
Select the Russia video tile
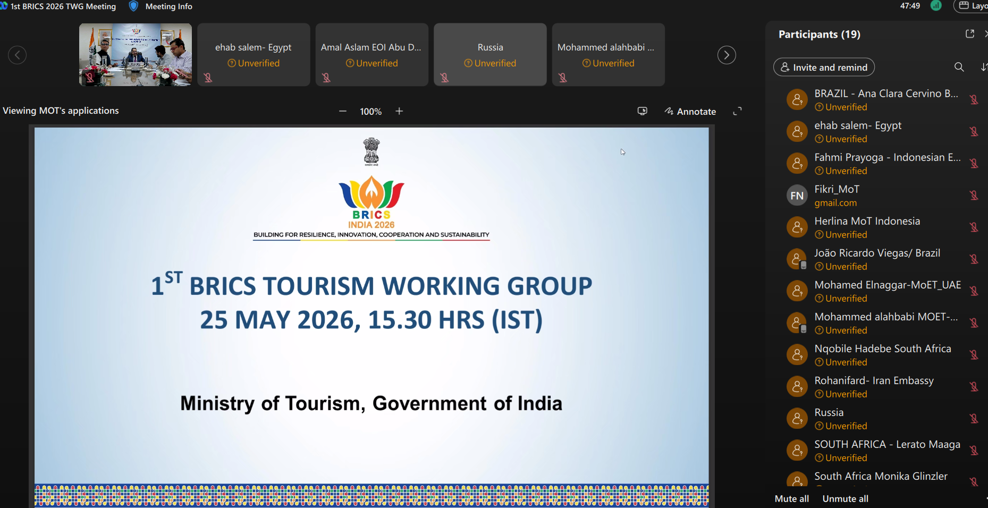tap(490, 55)
